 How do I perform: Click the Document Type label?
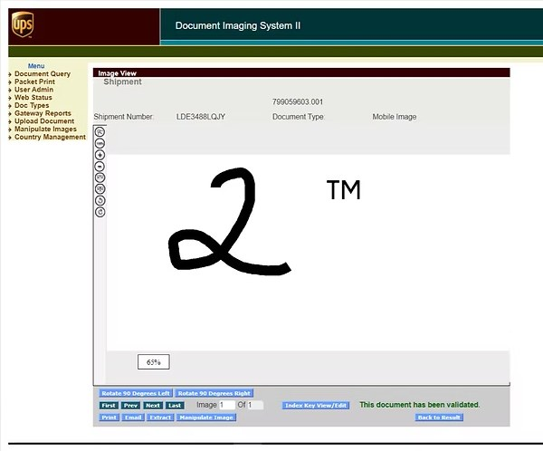(299, 117)
